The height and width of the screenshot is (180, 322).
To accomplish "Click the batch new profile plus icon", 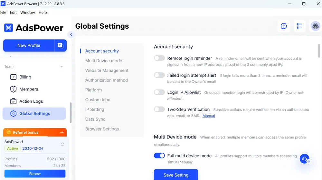I will click(61, 45).
